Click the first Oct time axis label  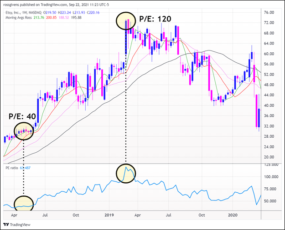76,215
